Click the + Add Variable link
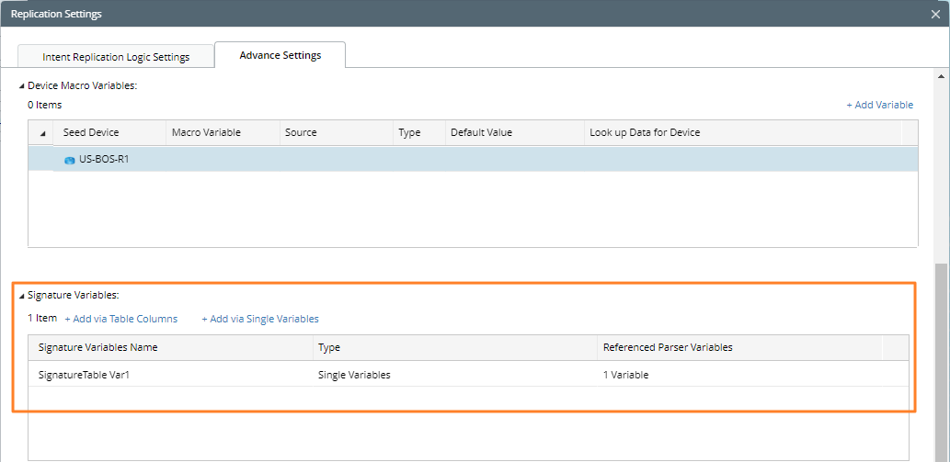Viewport: 950px width, 462px height. click(879, 105)
